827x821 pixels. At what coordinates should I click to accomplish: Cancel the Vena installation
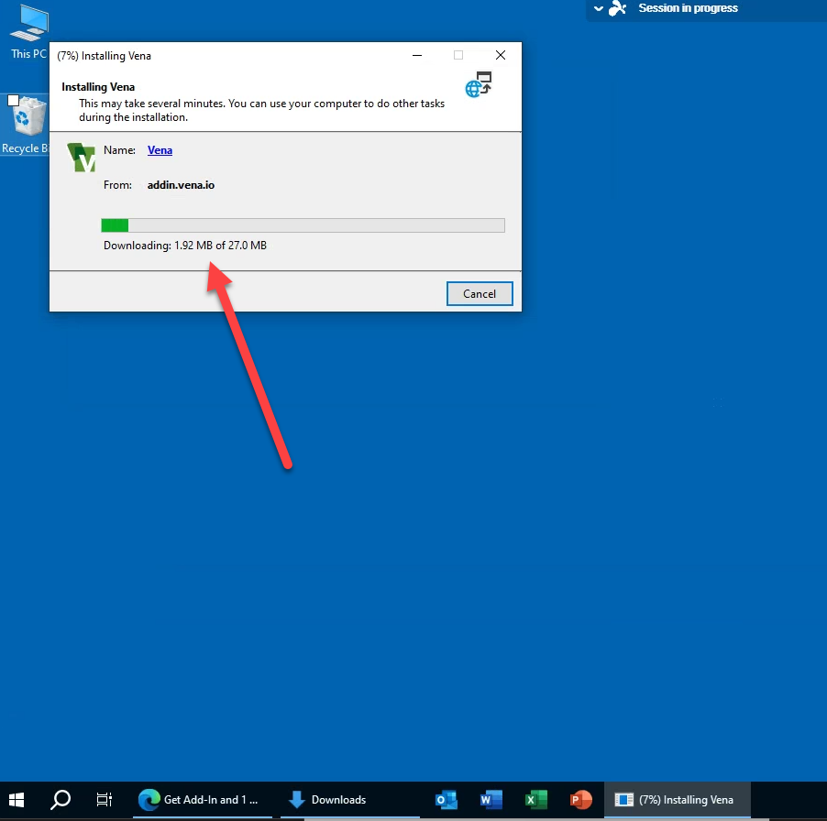tap(480, 293)
